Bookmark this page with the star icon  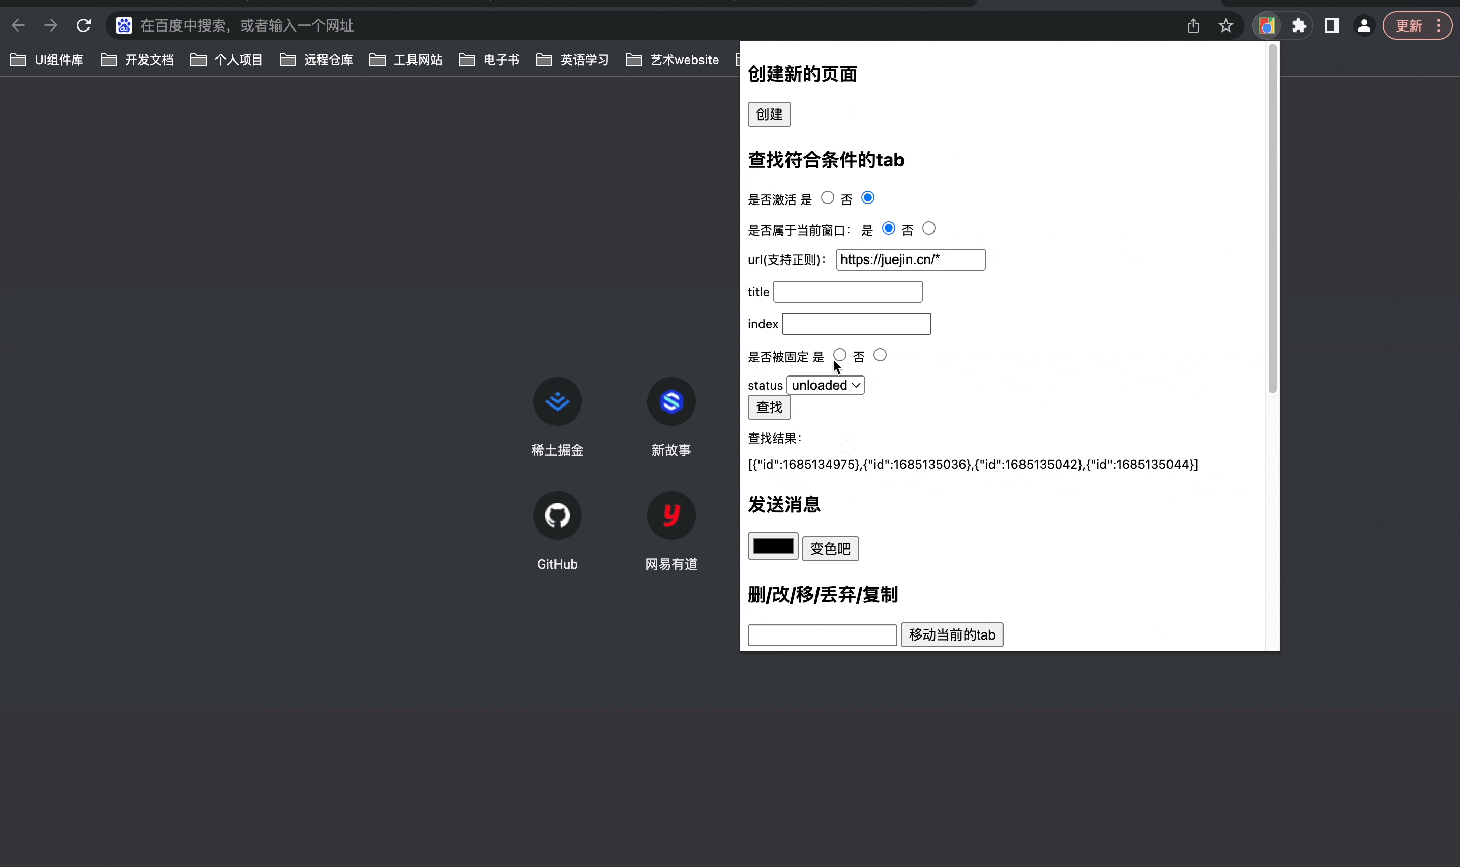pyautogui.click(x=1225, y=25)
